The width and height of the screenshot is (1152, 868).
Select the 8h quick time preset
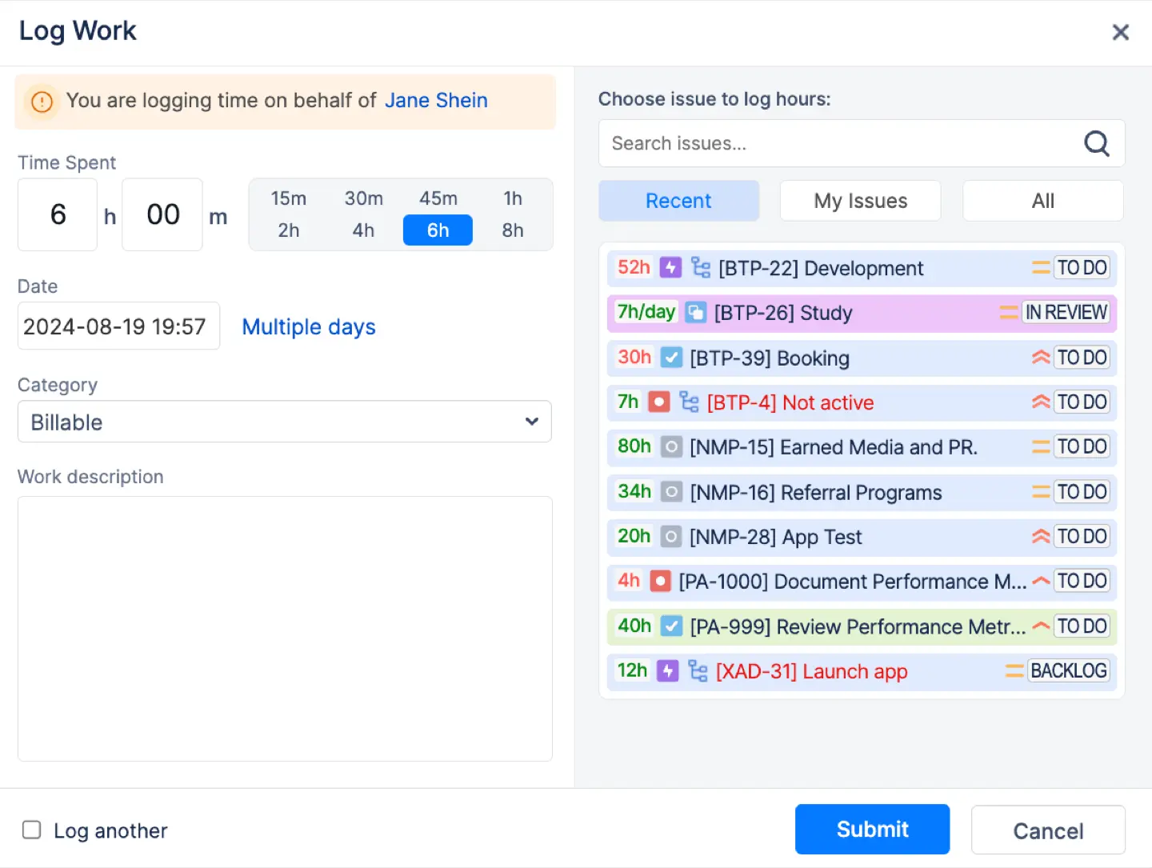tap(512, 230)
